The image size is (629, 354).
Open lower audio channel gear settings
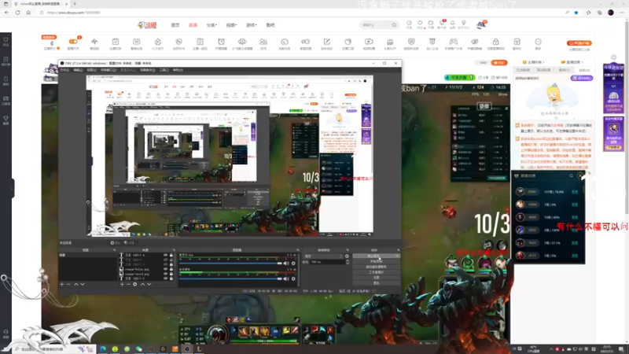coord(293,278)
